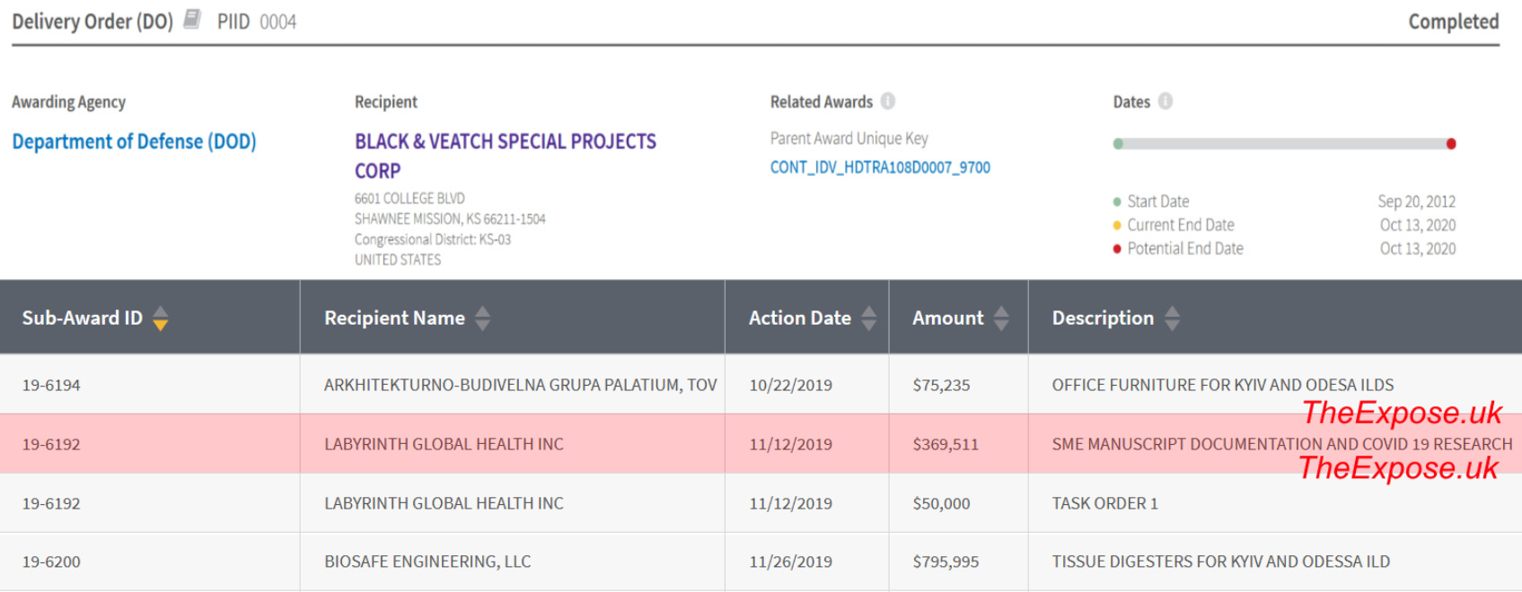Sort table by Amount arrows
Screen dimensions: 1522x592
[1001, 318]
